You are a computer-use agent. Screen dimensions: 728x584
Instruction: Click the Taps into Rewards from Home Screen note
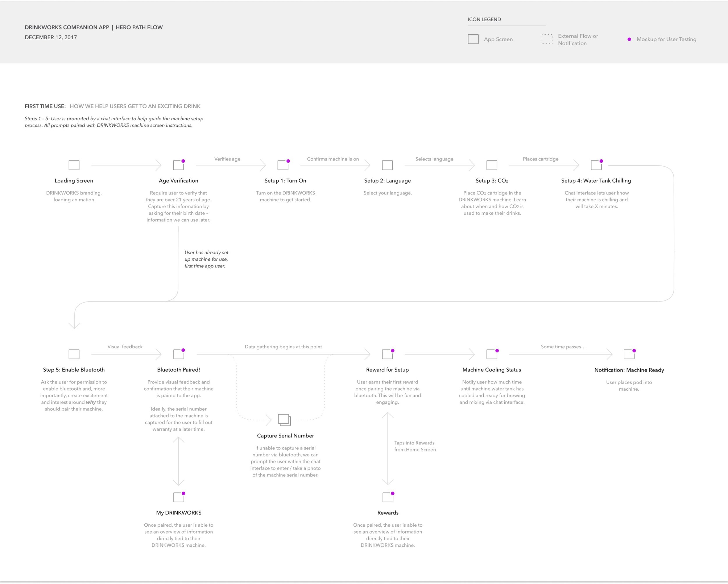click(415, 446)
